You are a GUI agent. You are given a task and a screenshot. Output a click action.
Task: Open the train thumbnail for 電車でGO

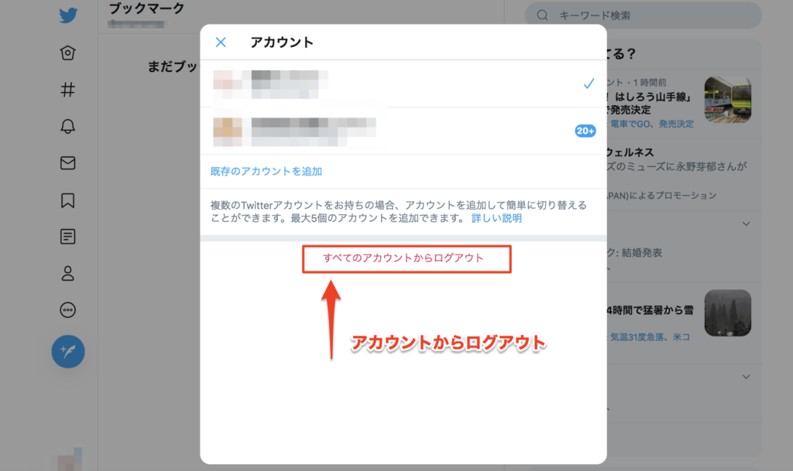[728, 100]
